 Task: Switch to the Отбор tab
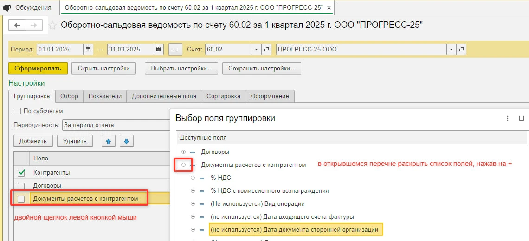pos(69,96)
